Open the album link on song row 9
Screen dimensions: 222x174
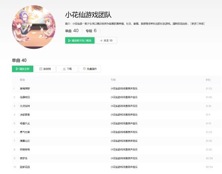click(x=124, y=158)
